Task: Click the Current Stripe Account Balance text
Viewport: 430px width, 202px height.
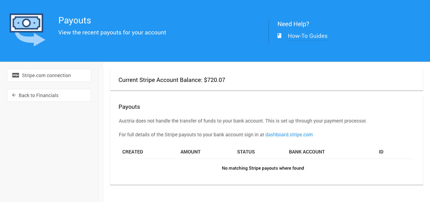Action: 172,80
